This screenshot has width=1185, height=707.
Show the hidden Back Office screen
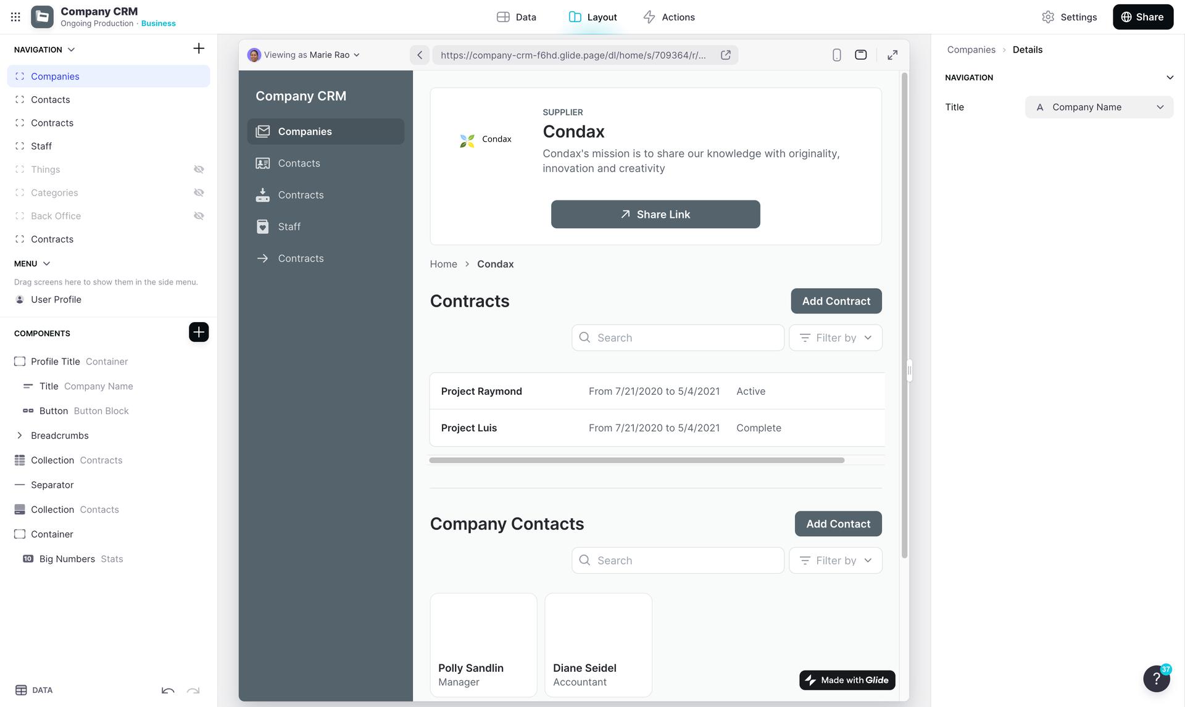pyautogui.click(x=199, y=216)
